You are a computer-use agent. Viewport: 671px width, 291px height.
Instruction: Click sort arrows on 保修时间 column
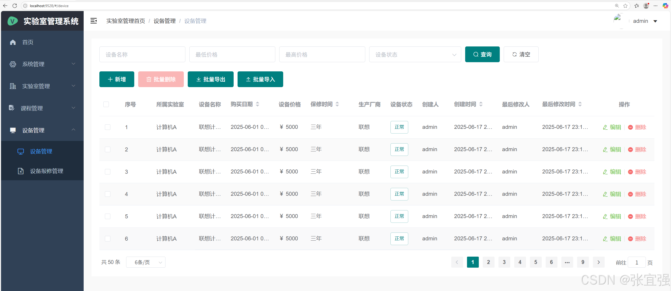click(337, 104)
